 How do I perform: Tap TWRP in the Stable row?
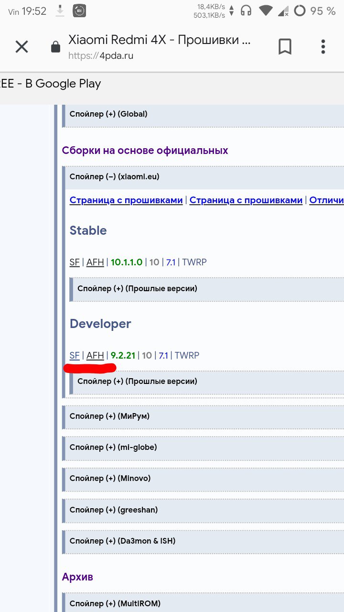pyautogui.click(x=194, y=262)
